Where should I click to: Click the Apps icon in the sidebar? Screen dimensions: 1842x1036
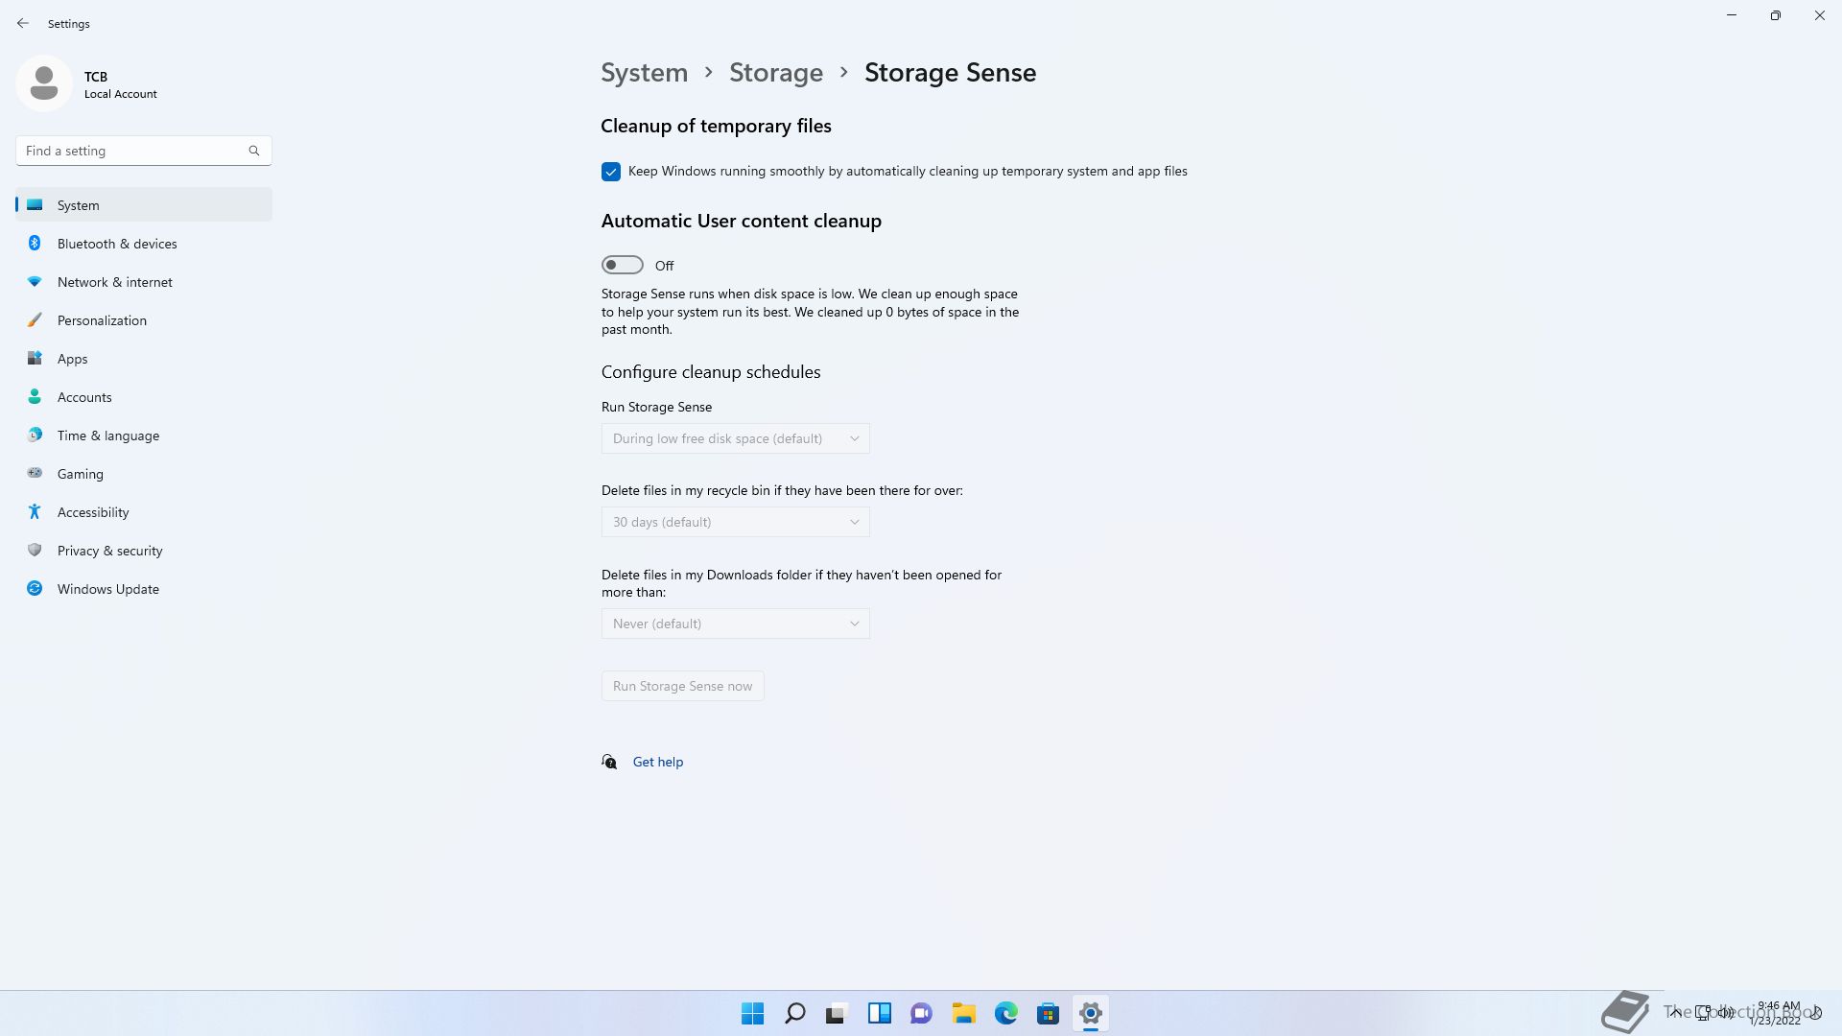click(35, 358)
